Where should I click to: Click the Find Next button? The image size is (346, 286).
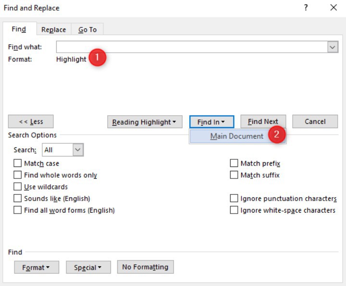click(x=263, y=121)
